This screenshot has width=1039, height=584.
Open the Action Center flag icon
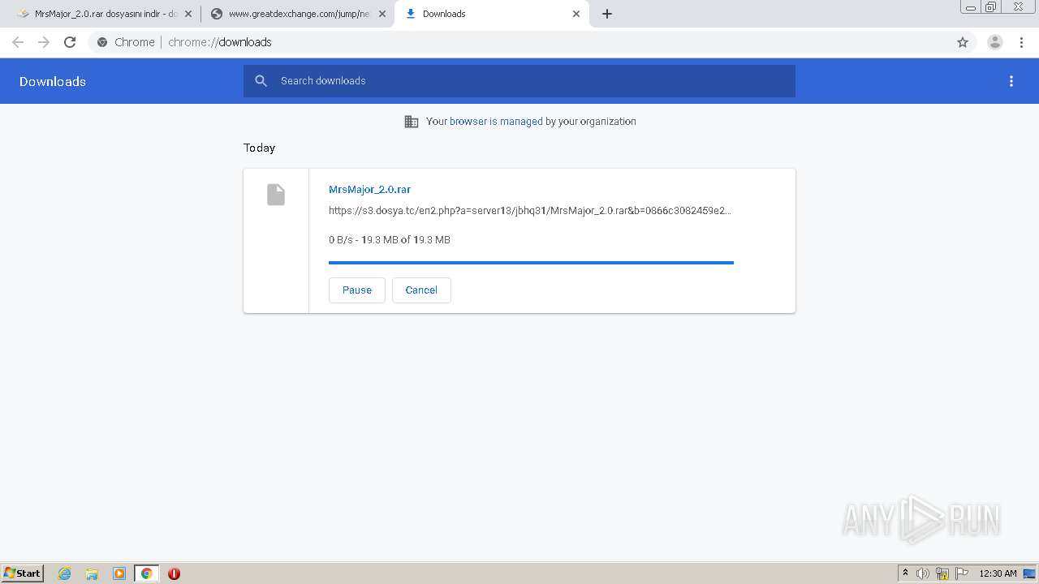pyautogui.click(x=962, y=573)
